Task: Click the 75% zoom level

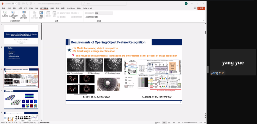Action: (200, 122)
